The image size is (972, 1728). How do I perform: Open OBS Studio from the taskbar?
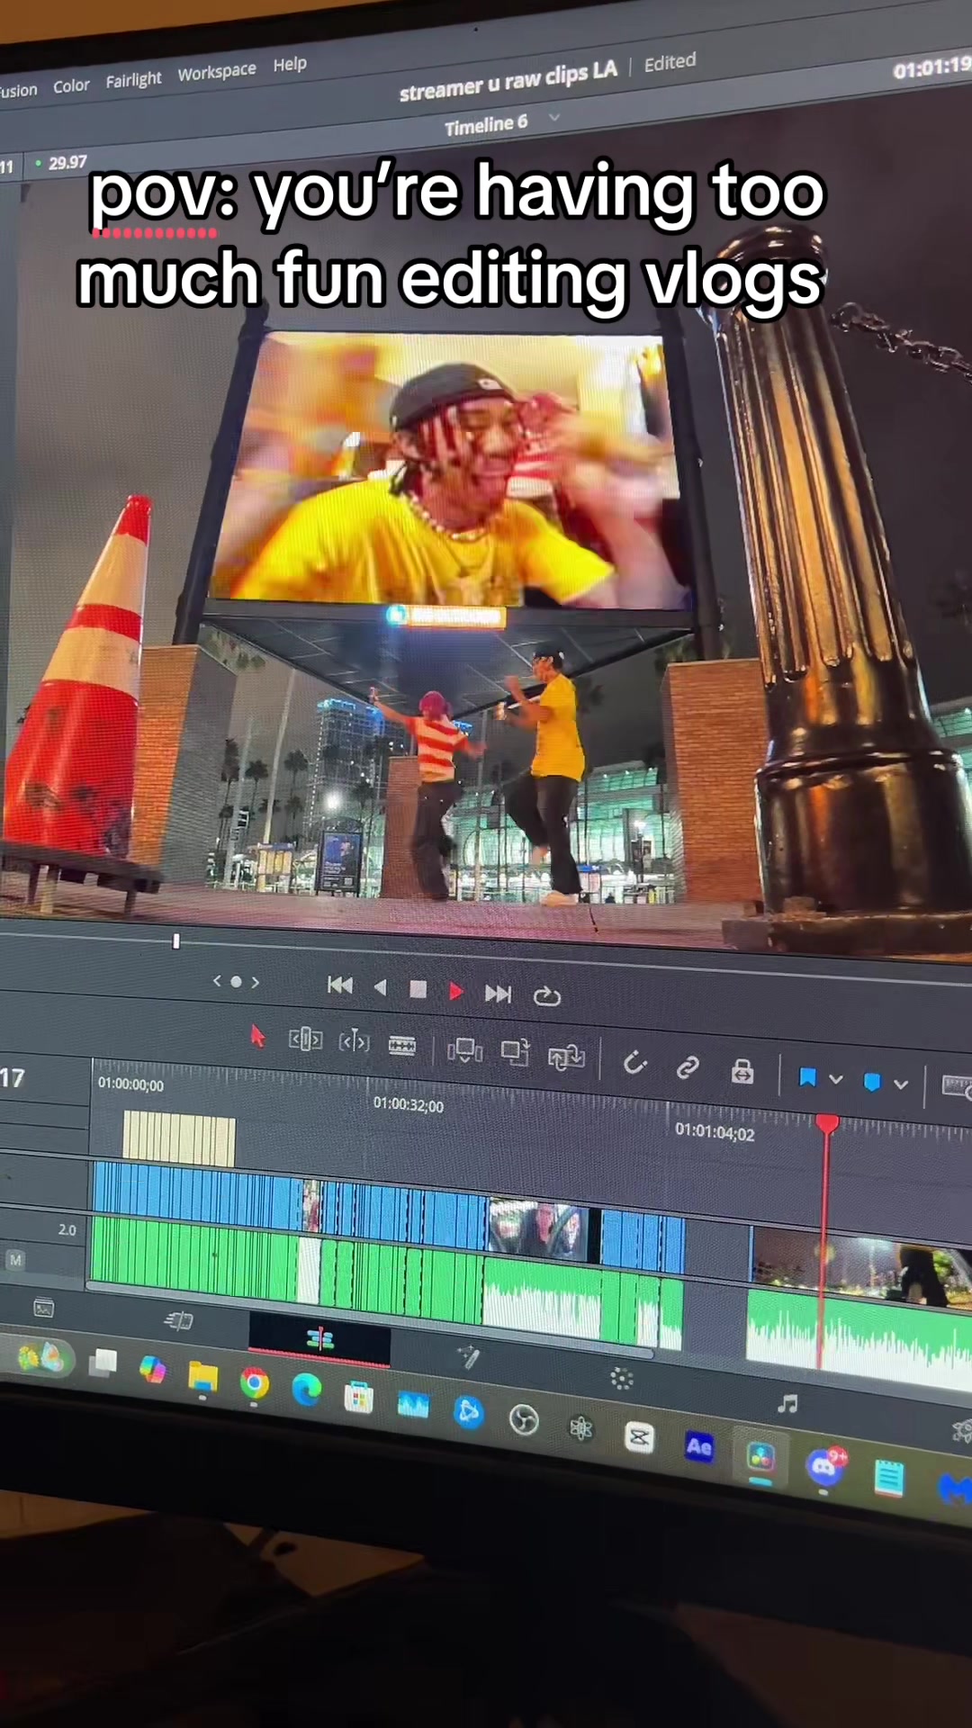click(524, 1420)
